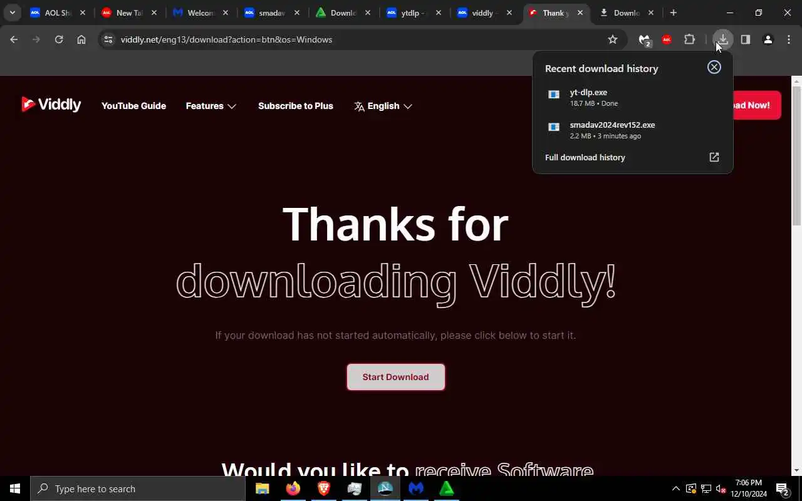Image resolution: width=802 pixels, height=501 pixels.
Task: Click the red Download Now button
Action: (x=757, y=105)
